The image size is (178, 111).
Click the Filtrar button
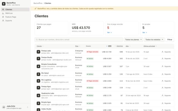coord(170,39)
